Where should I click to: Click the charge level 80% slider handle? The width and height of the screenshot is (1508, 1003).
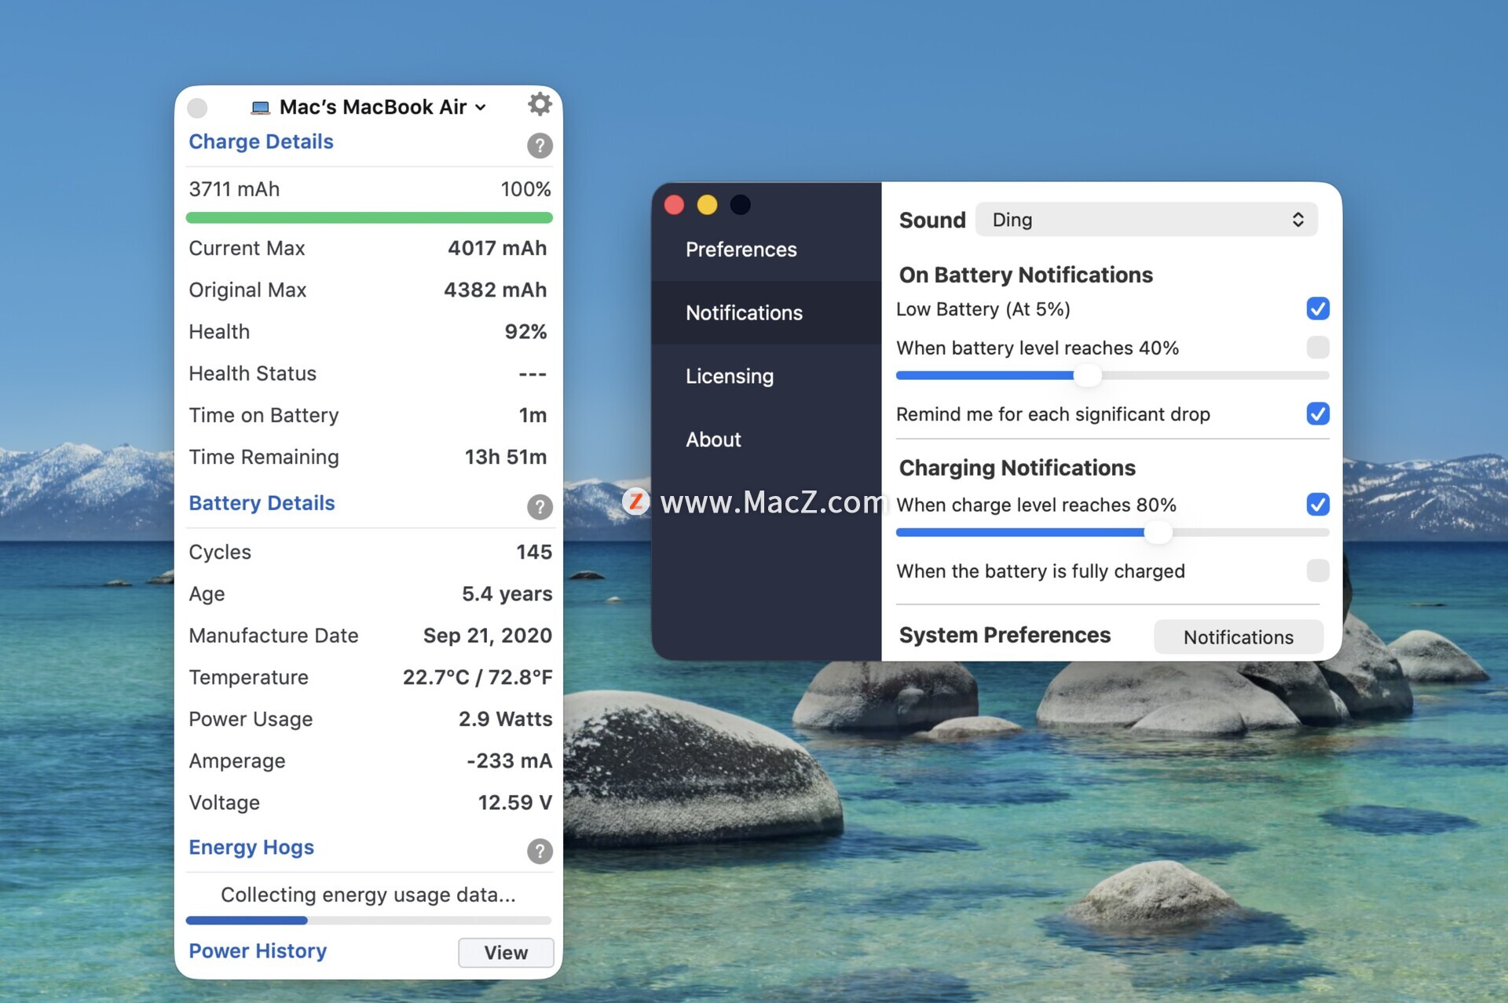pyautogui.click(x=1157, y=533)
